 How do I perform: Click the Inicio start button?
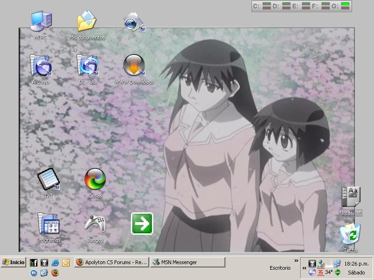pyautogui.click(x=14, y=262)
